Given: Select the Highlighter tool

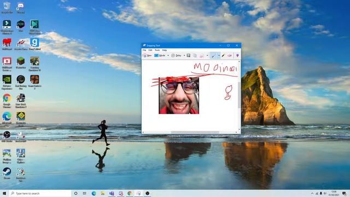Looking at the screenshot, I should tap(223, 55).
